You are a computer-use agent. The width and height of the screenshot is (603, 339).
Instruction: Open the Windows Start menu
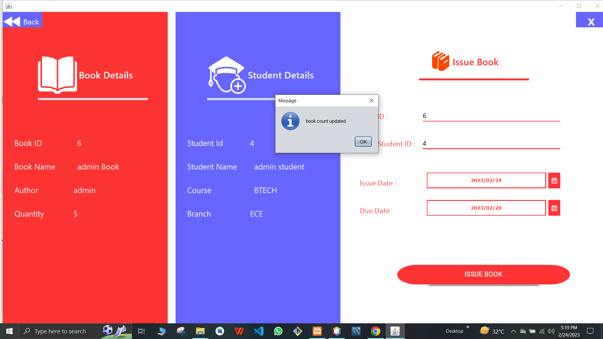coord(9,331)
